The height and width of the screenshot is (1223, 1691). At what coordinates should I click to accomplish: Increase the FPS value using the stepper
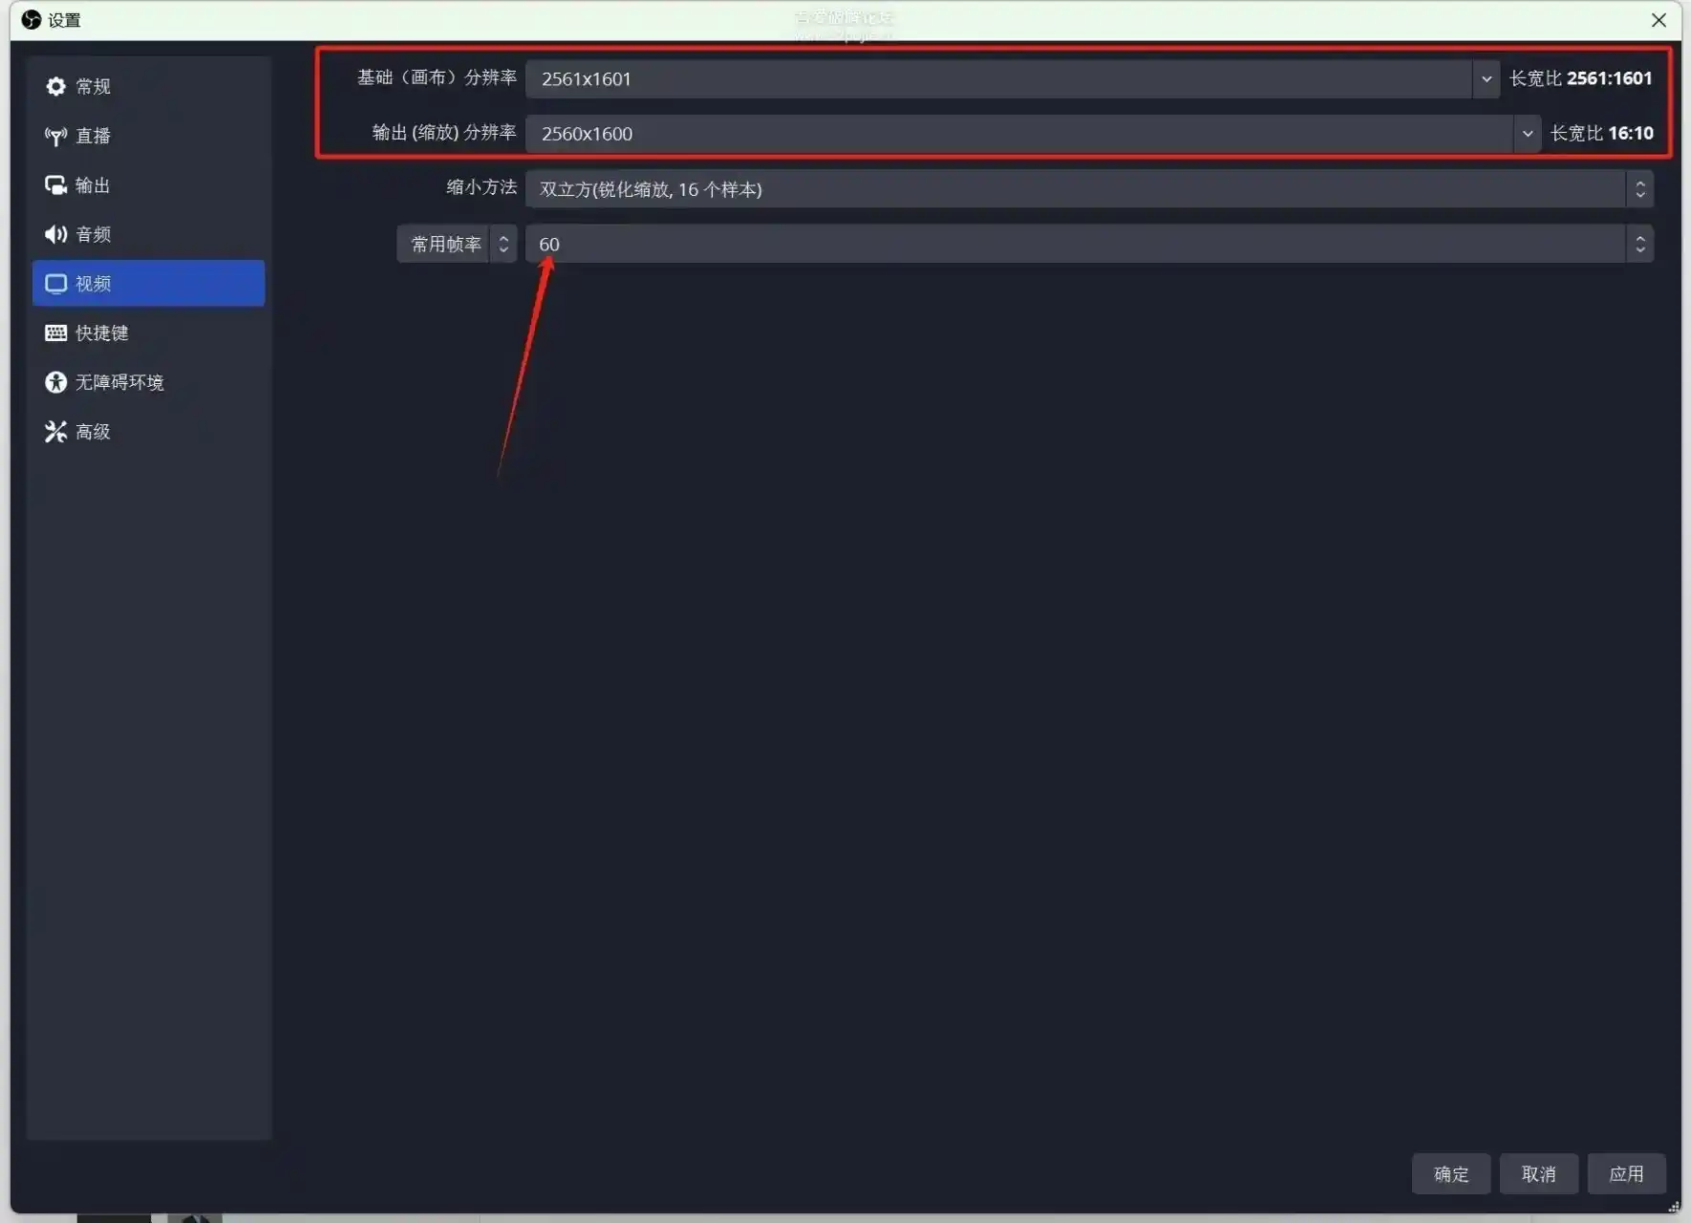pyautogui.click(x=1639, y=237)
